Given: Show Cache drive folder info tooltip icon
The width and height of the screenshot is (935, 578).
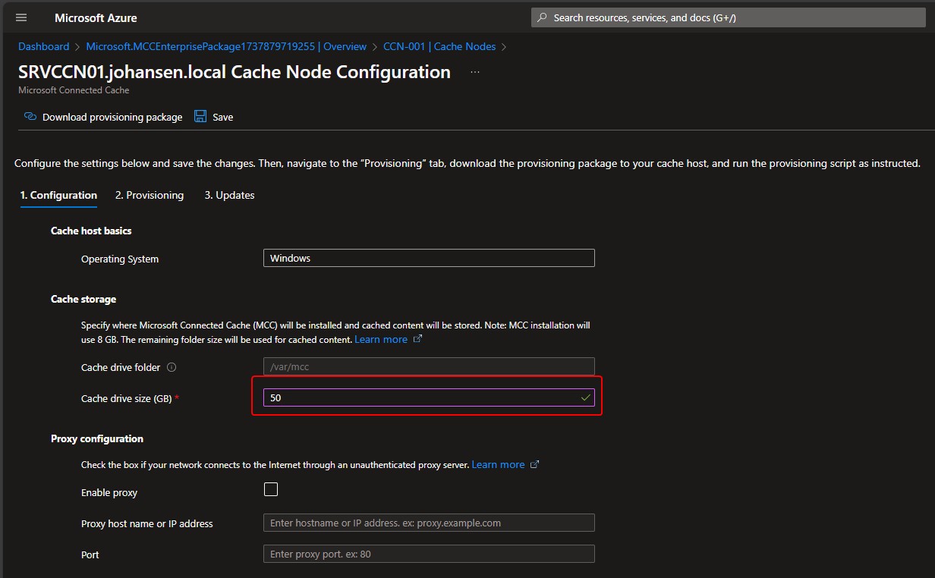Looking at the screenshot, I should pos(172,367).
